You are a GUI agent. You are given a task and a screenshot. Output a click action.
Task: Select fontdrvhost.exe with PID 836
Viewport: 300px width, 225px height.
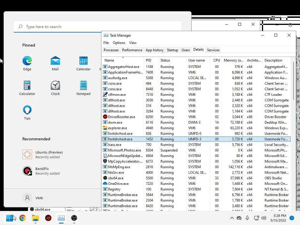(x=196, y=133)
